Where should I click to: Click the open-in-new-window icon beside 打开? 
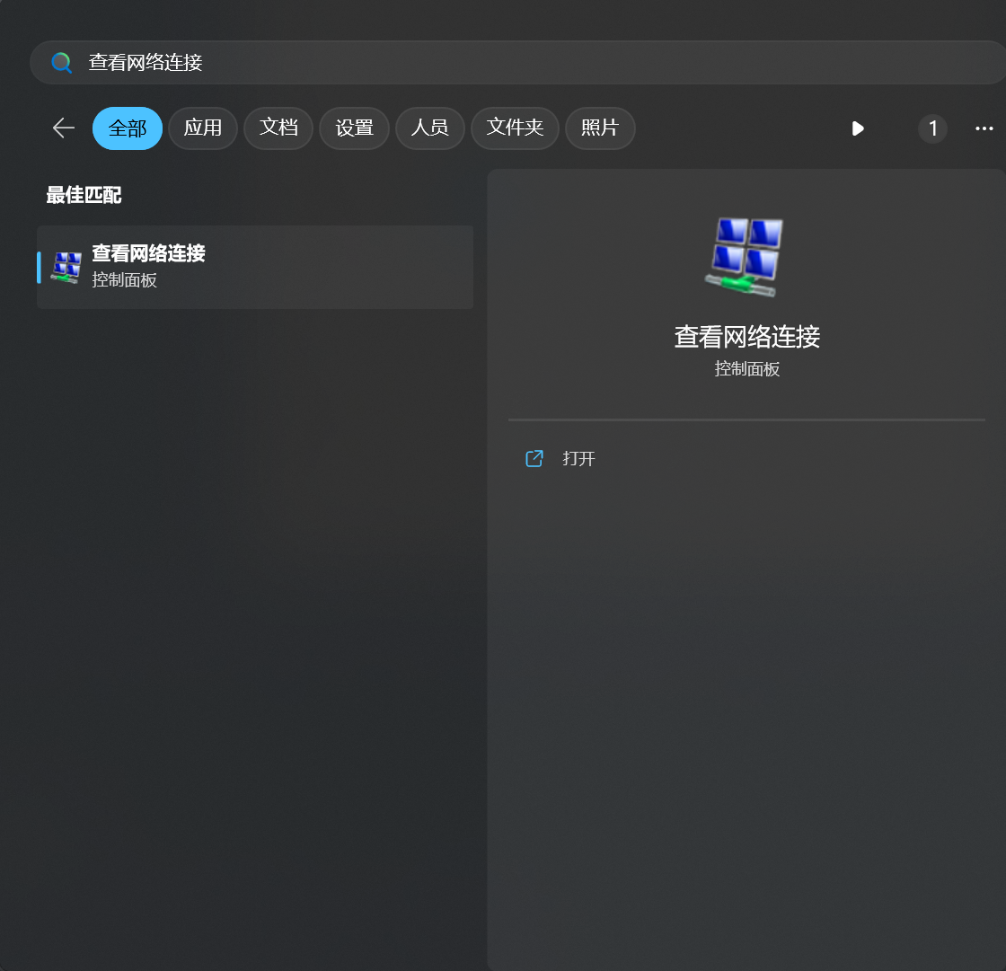pyautogui.click(x=534, y=459)
